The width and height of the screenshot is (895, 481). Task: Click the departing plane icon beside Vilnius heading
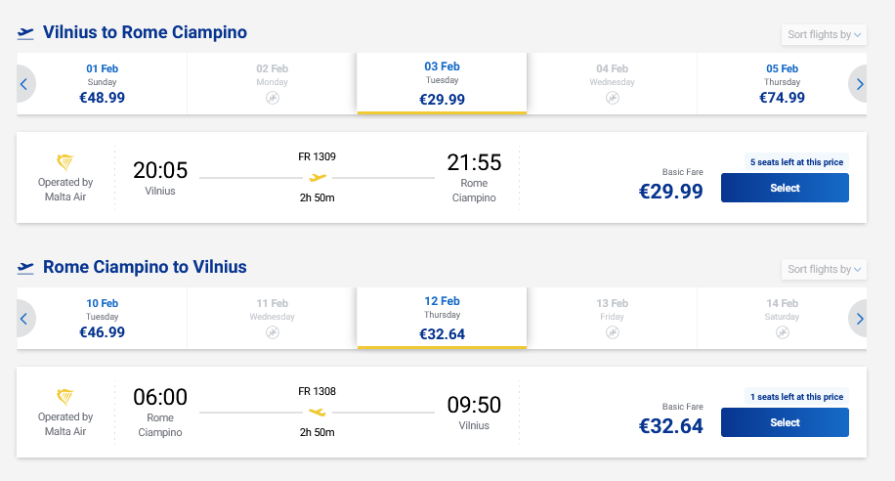[x=26, y=33]
